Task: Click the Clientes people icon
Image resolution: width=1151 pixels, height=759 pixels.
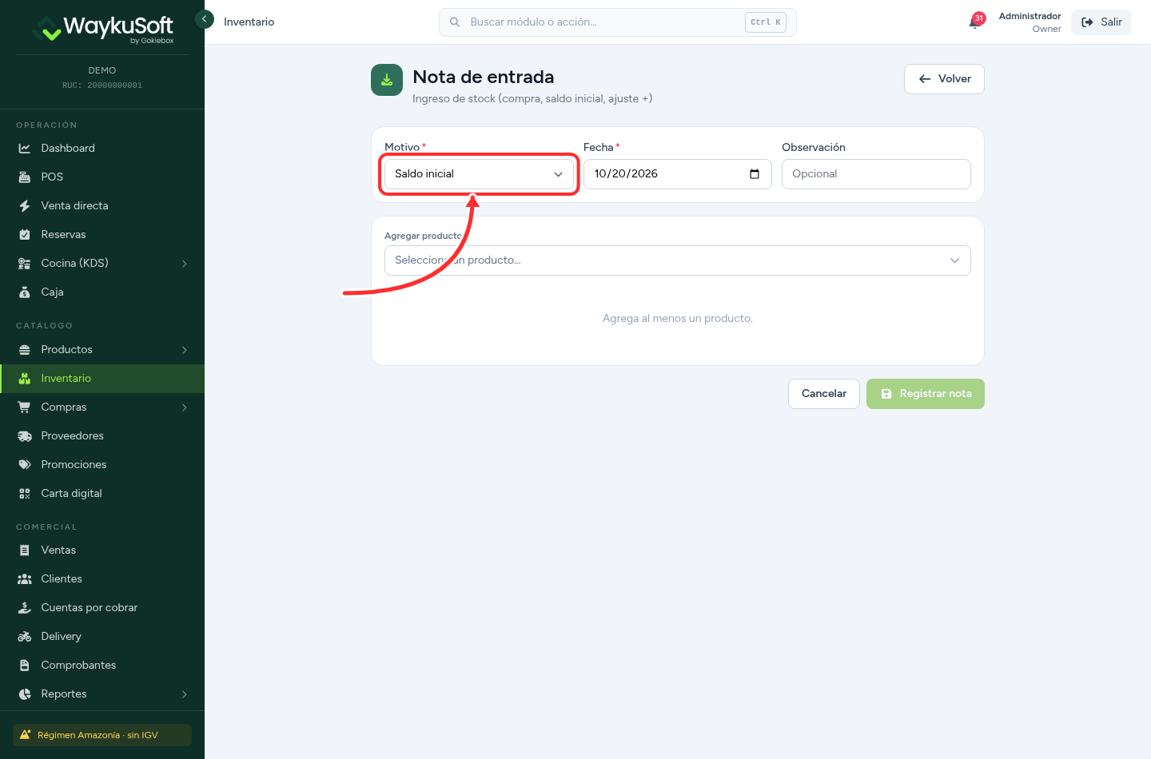Action: click(25, 579)
